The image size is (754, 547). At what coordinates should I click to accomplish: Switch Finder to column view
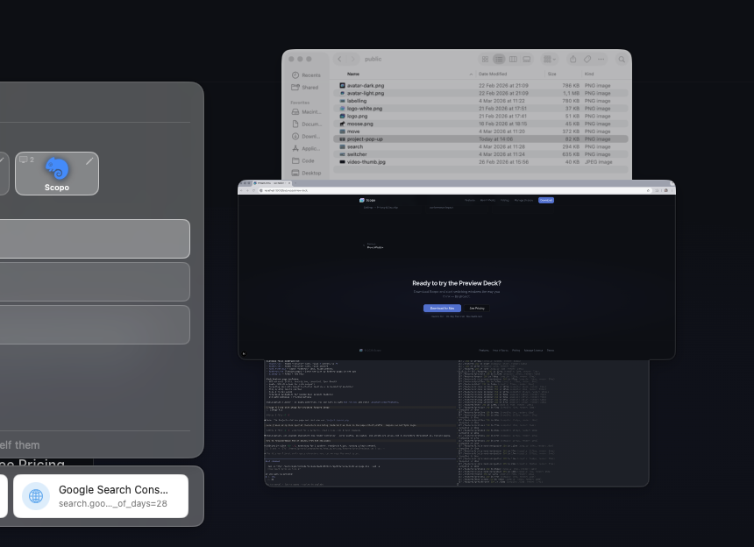513,59
